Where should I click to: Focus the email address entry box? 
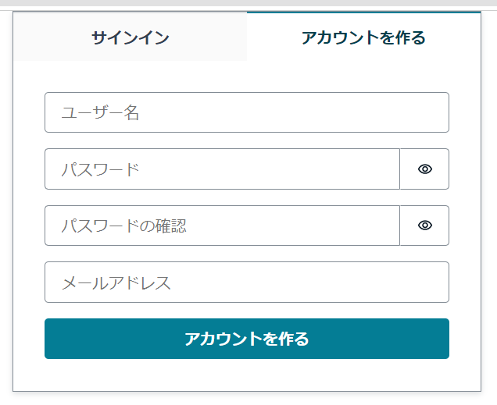246,282
